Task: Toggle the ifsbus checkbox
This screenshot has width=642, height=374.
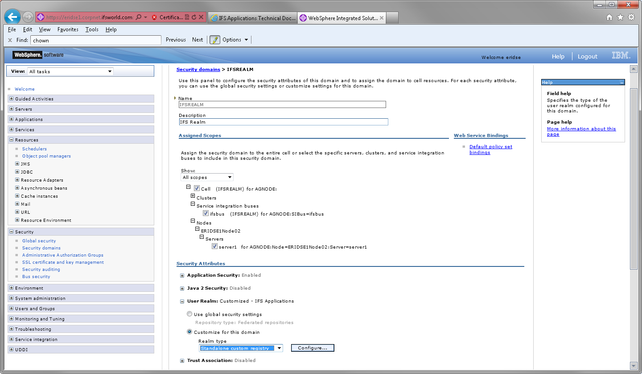Action: coord(206,213)
